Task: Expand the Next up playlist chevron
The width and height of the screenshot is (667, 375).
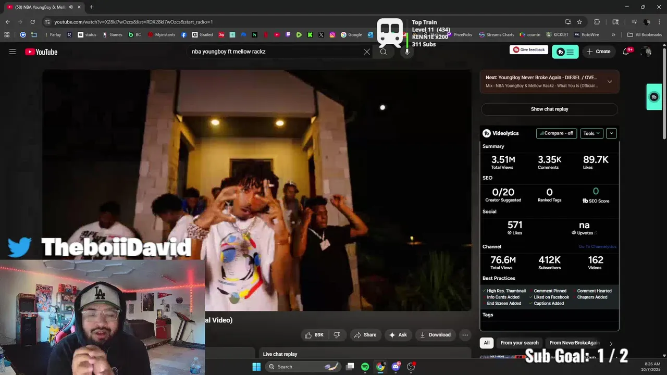Action: pyautogui.click(x=610, y=82)
